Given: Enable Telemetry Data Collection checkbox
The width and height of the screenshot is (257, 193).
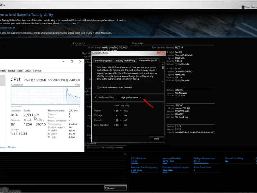Looking at the screenshot, I should [x=98, y=87].
